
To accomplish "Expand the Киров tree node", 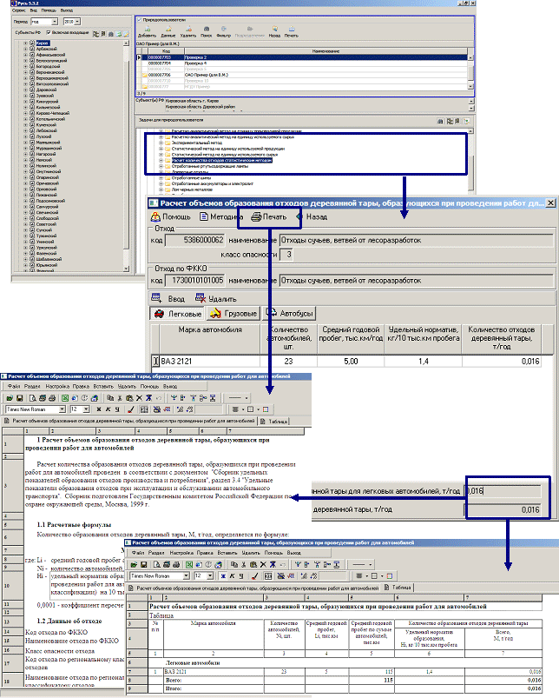I will [25, 41].
